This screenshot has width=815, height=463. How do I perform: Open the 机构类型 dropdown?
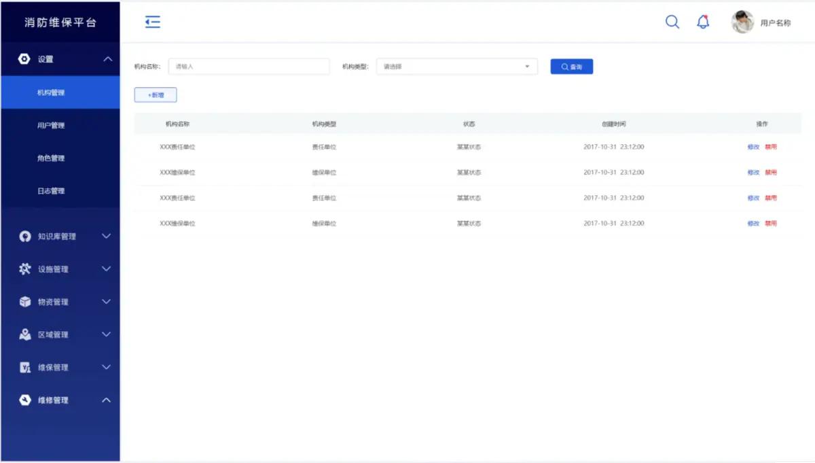[457, 67]
